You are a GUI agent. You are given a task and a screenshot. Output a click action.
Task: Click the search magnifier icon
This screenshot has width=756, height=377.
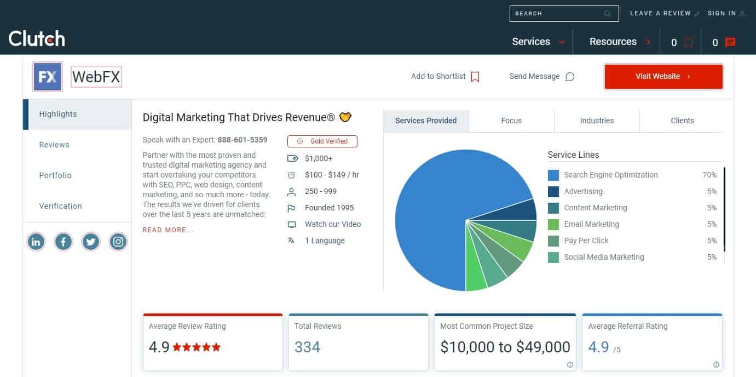[608, 14]
